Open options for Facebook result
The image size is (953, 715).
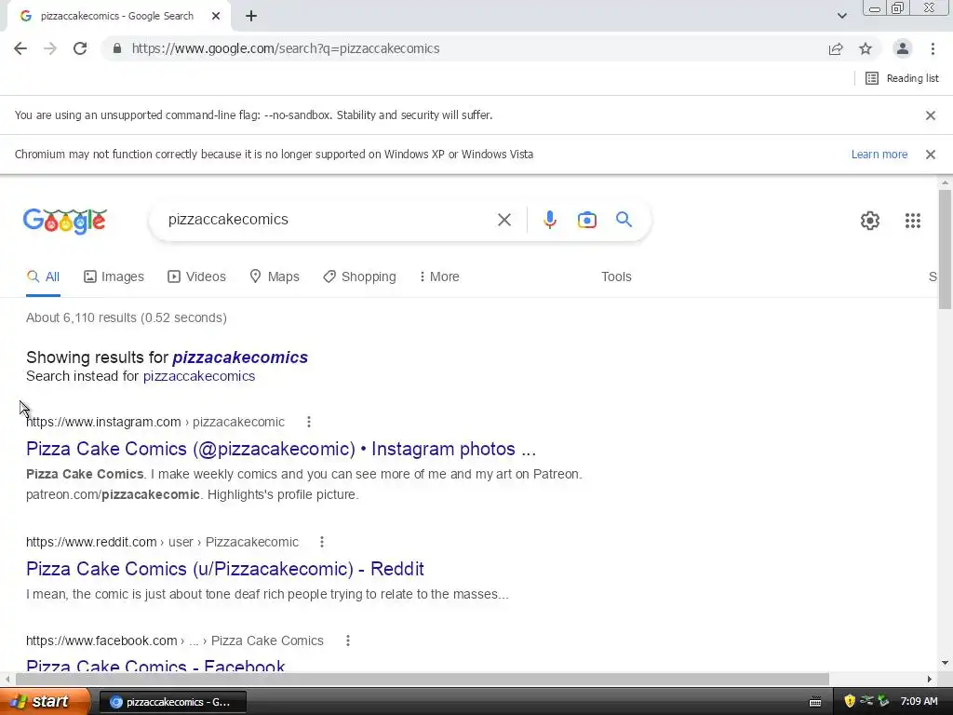[x=348, y=641]
